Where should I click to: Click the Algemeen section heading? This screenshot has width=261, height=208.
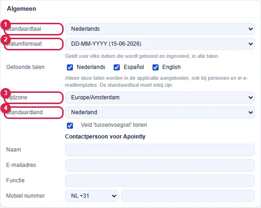tap(22, 9)
